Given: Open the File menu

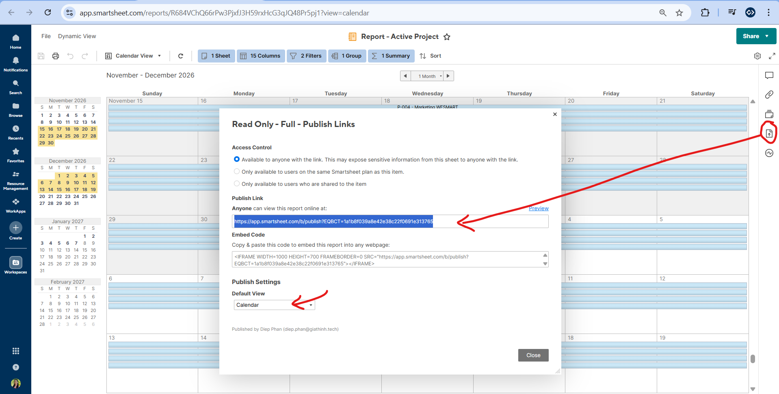Looking at the screenshot, I should 46,36.
